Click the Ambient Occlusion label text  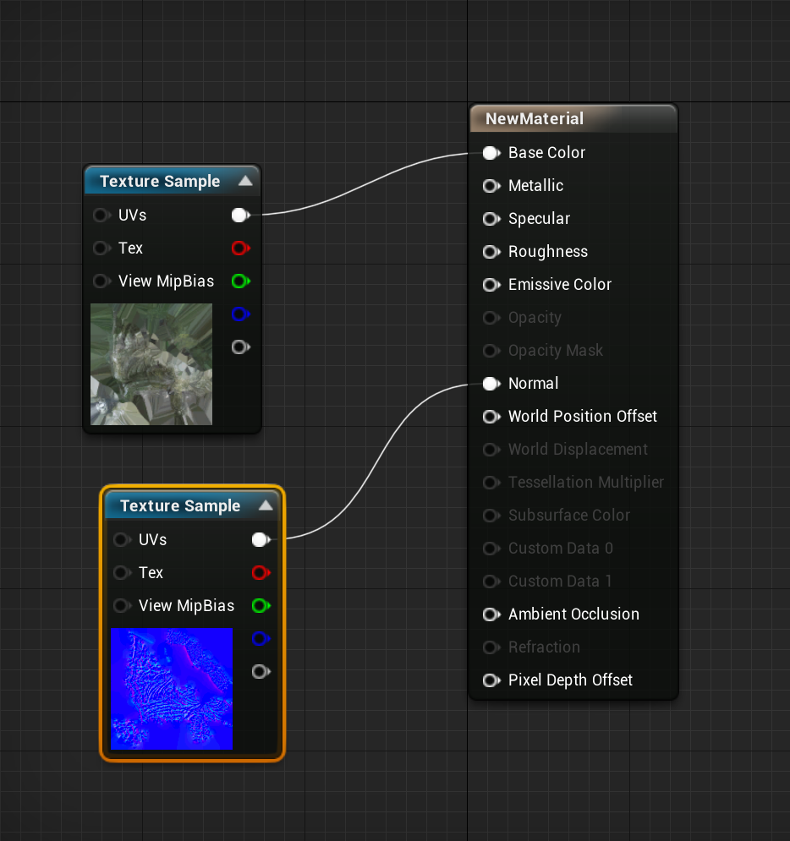tap(573, 614)
